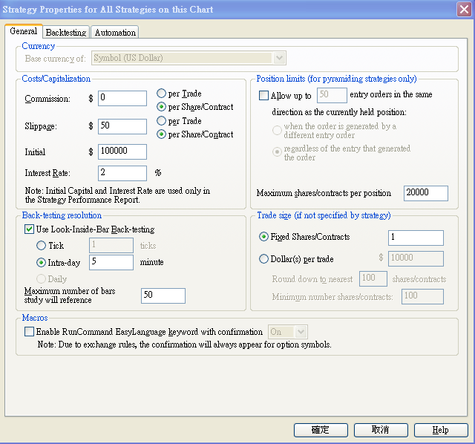Click the ticks value field
The image size is (475, 444).
[111, 245]
